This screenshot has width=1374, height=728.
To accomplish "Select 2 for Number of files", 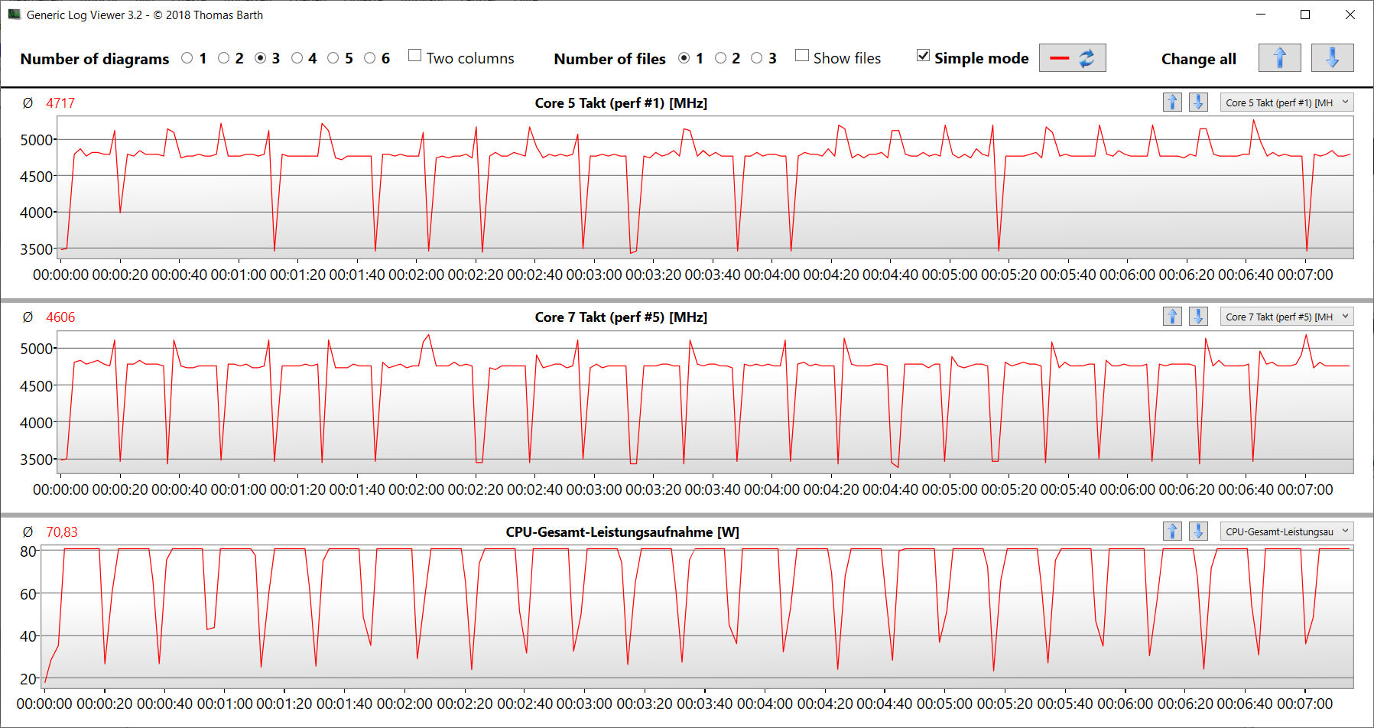I will pos(720,58).
